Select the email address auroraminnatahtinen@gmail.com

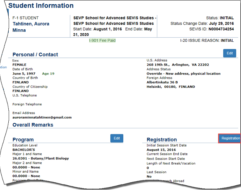click(x=42, y=117)
